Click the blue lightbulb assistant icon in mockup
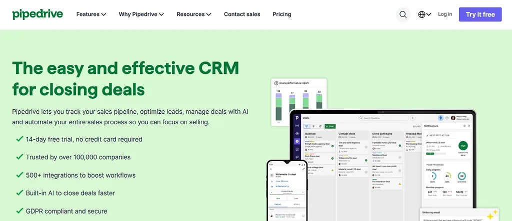The width and height of the screenshot is (512, 221). pos(440,118)
